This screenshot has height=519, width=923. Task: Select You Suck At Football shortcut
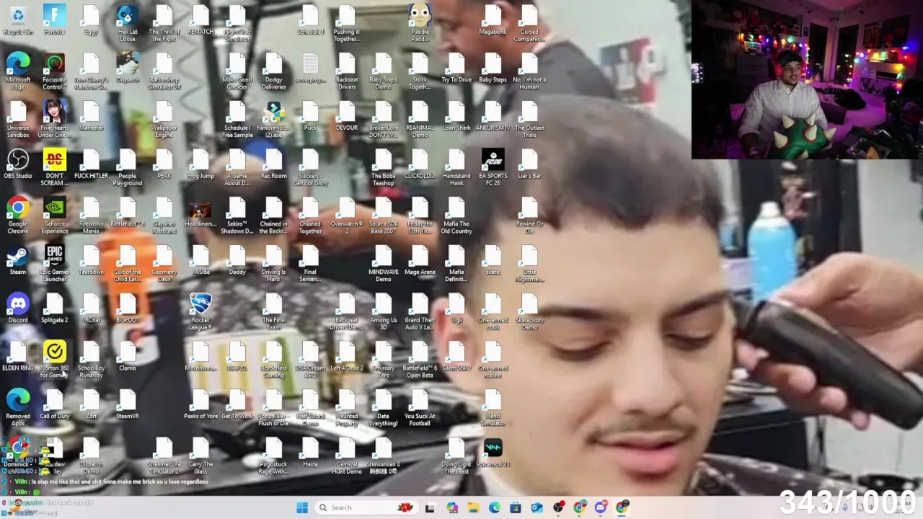(x=420, y=408)
